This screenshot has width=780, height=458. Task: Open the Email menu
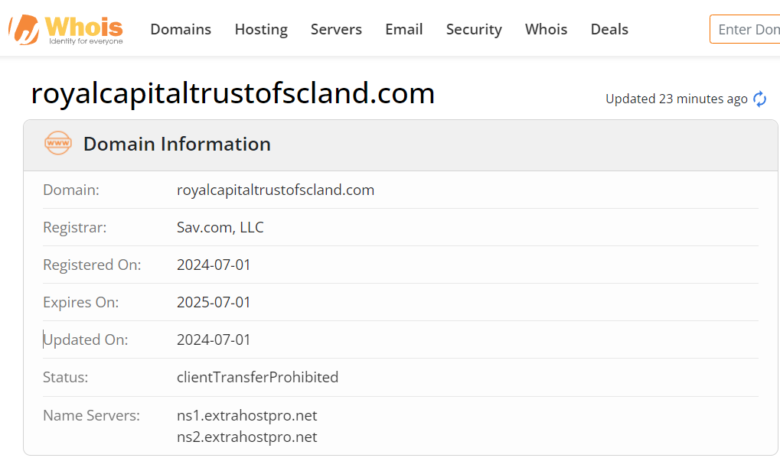click(x=404, y=29)
